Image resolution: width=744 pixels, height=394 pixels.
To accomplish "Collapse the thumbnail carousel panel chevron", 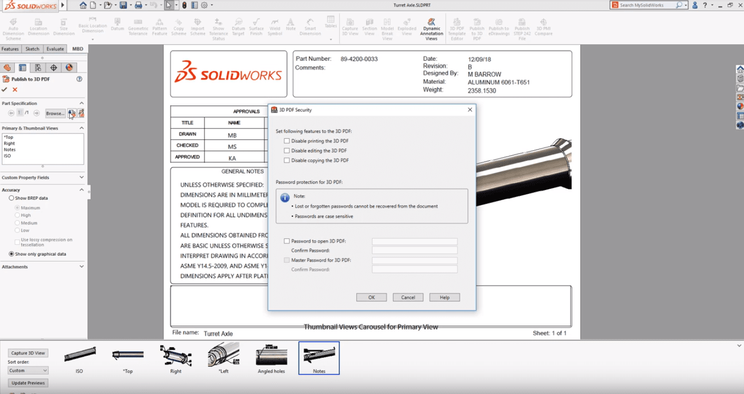I will click(739, 346).
